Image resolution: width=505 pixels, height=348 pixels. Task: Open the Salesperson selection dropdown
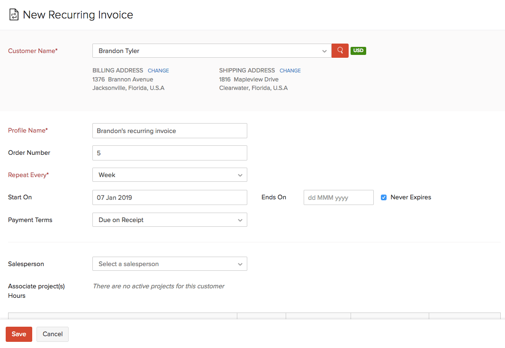(x=240, y=264)
